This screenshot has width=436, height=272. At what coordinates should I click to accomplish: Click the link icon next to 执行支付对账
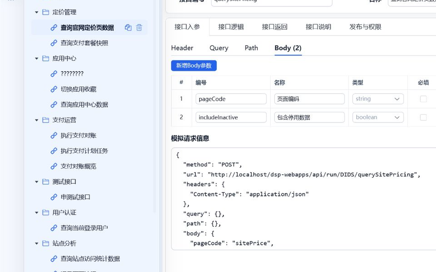point(54,135)
